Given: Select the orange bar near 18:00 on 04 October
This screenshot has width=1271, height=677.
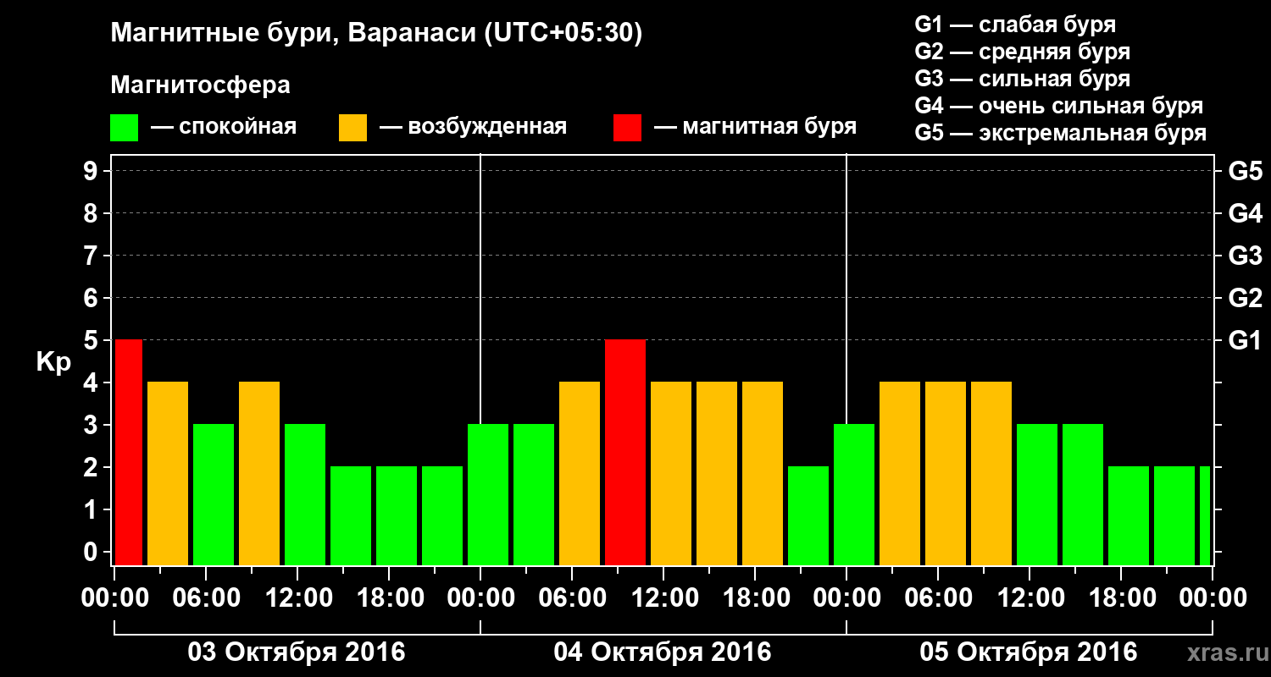Looking at the screenshot, I should coord(763,473).
